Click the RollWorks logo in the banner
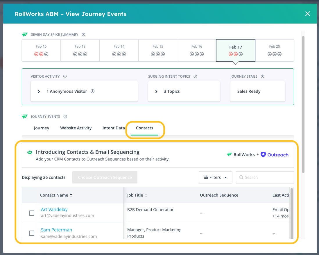319x255 pixels. (241, 155)
